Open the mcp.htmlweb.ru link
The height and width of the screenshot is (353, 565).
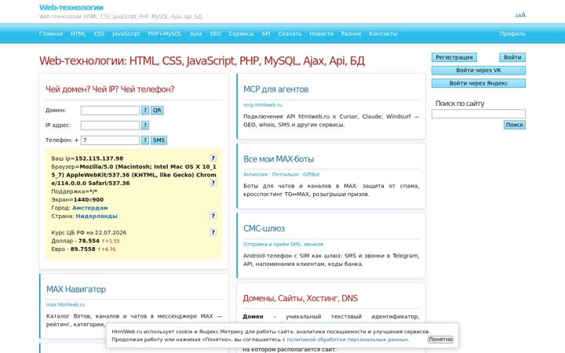click(263, 105)
